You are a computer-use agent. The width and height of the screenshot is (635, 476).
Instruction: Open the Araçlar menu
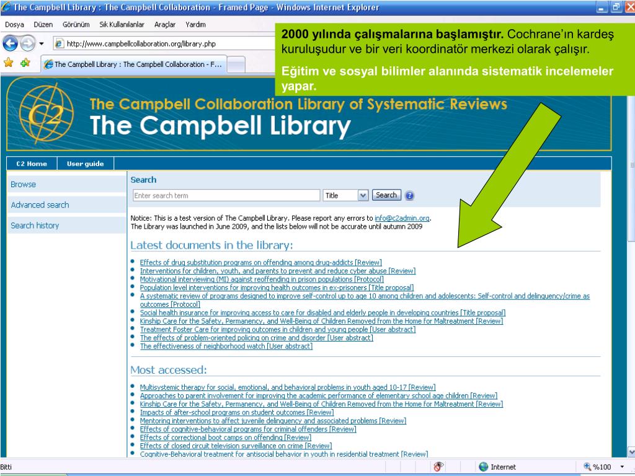point(165,25)
